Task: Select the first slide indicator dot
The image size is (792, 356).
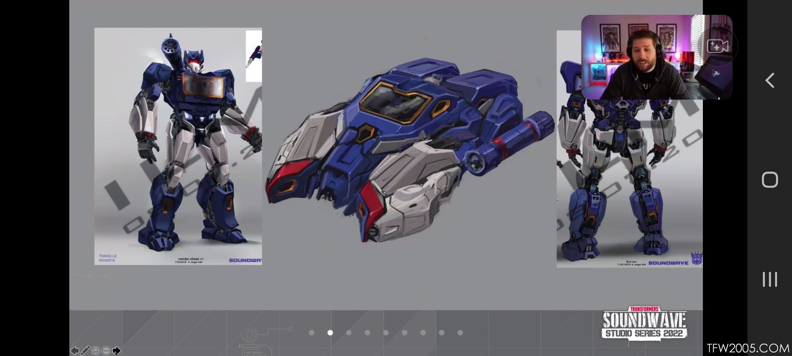Action: [311, 333]
